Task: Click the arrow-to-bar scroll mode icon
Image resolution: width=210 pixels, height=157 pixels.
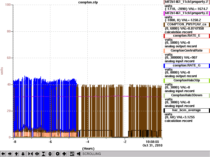Action: pyautogui.click(x=78, y=154)
